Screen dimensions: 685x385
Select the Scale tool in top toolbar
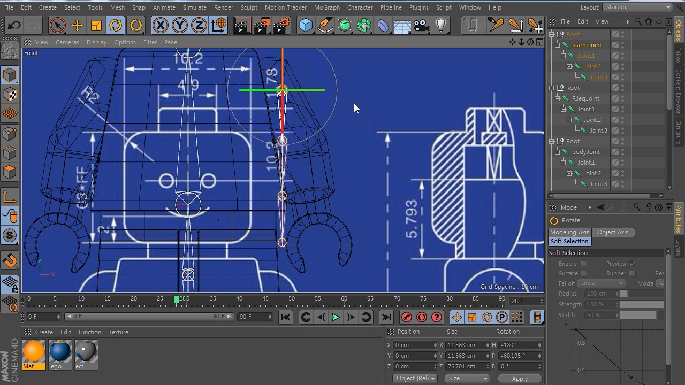pyautogui.click(x=96, y=25)
